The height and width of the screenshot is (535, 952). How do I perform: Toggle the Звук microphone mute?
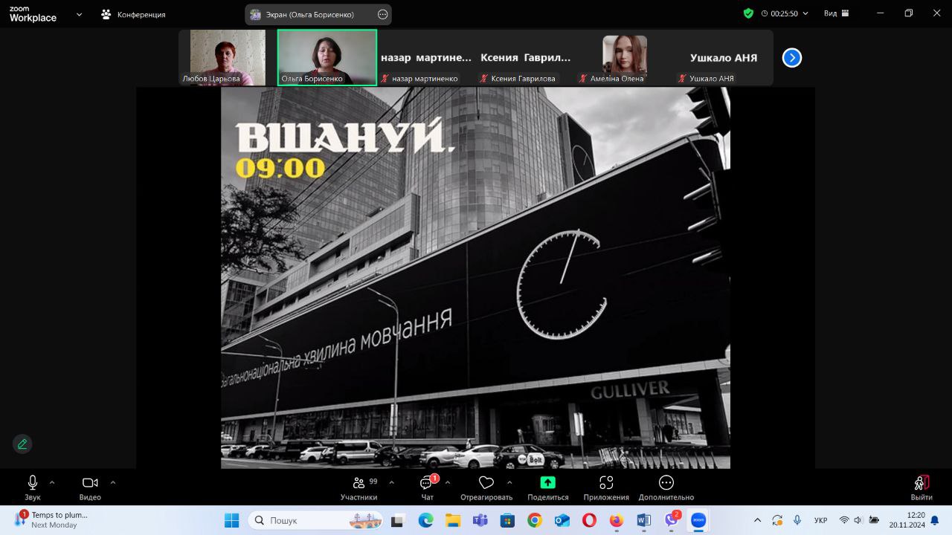[x=32, y=484]
